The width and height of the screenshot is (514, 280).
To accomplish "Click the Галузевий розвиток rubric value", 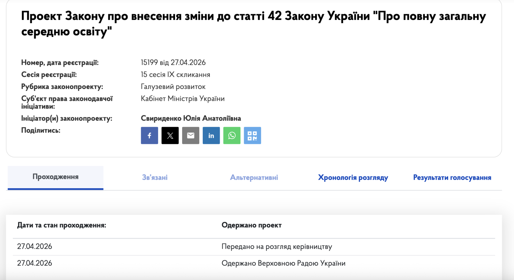I will (x=173, y=87).
